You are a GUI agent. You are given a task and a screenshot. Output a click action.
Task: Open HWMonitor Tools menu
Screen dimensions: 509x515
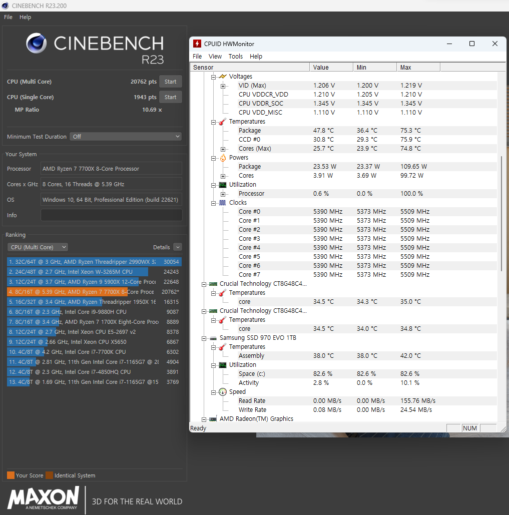coord(235,57)
